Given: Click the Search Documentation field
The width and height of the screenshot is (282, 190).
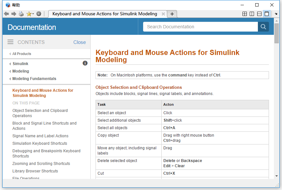Looking at the screenshot, I should tap(200, 27).
